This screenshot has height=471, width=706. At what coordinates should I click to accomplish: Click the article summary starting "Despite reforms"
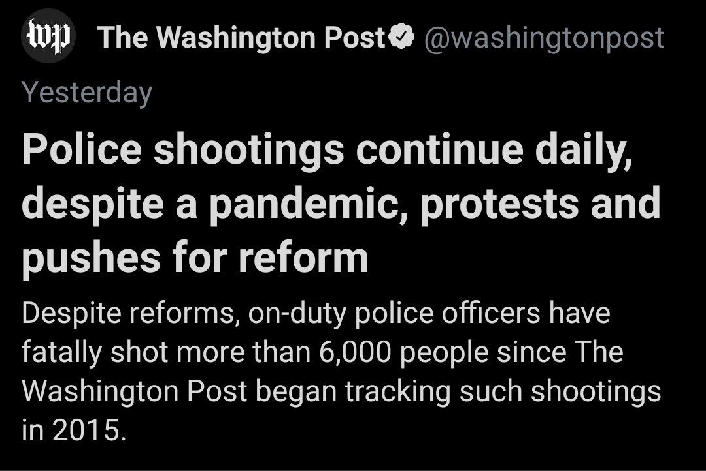point(340,372)
